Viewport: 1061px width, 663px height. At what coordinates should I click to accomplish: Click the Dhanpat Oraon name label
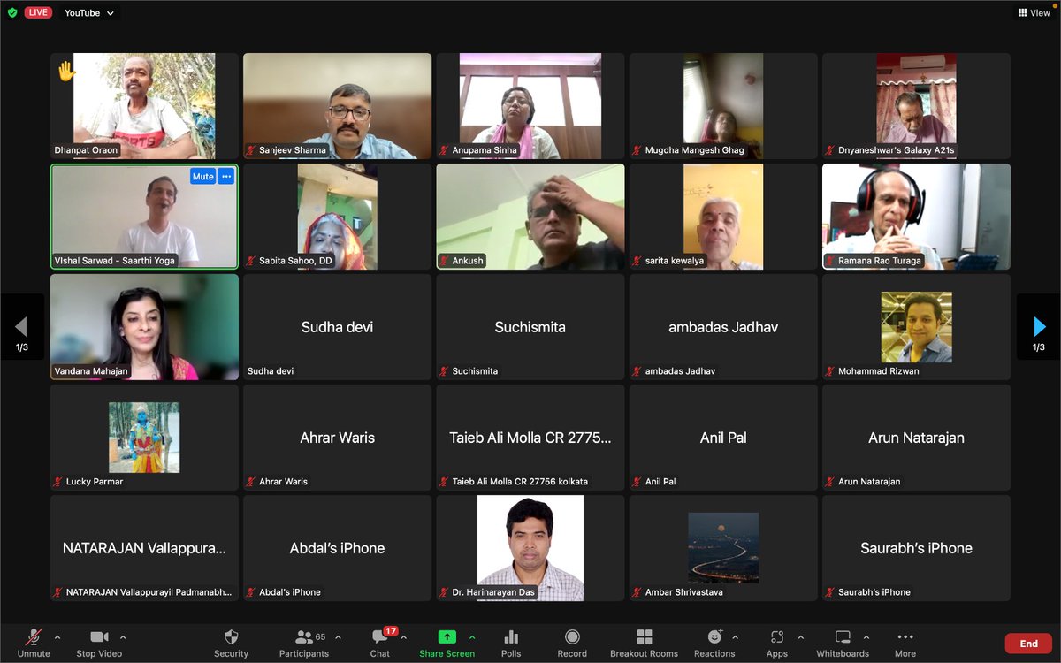tap(86, 150)
